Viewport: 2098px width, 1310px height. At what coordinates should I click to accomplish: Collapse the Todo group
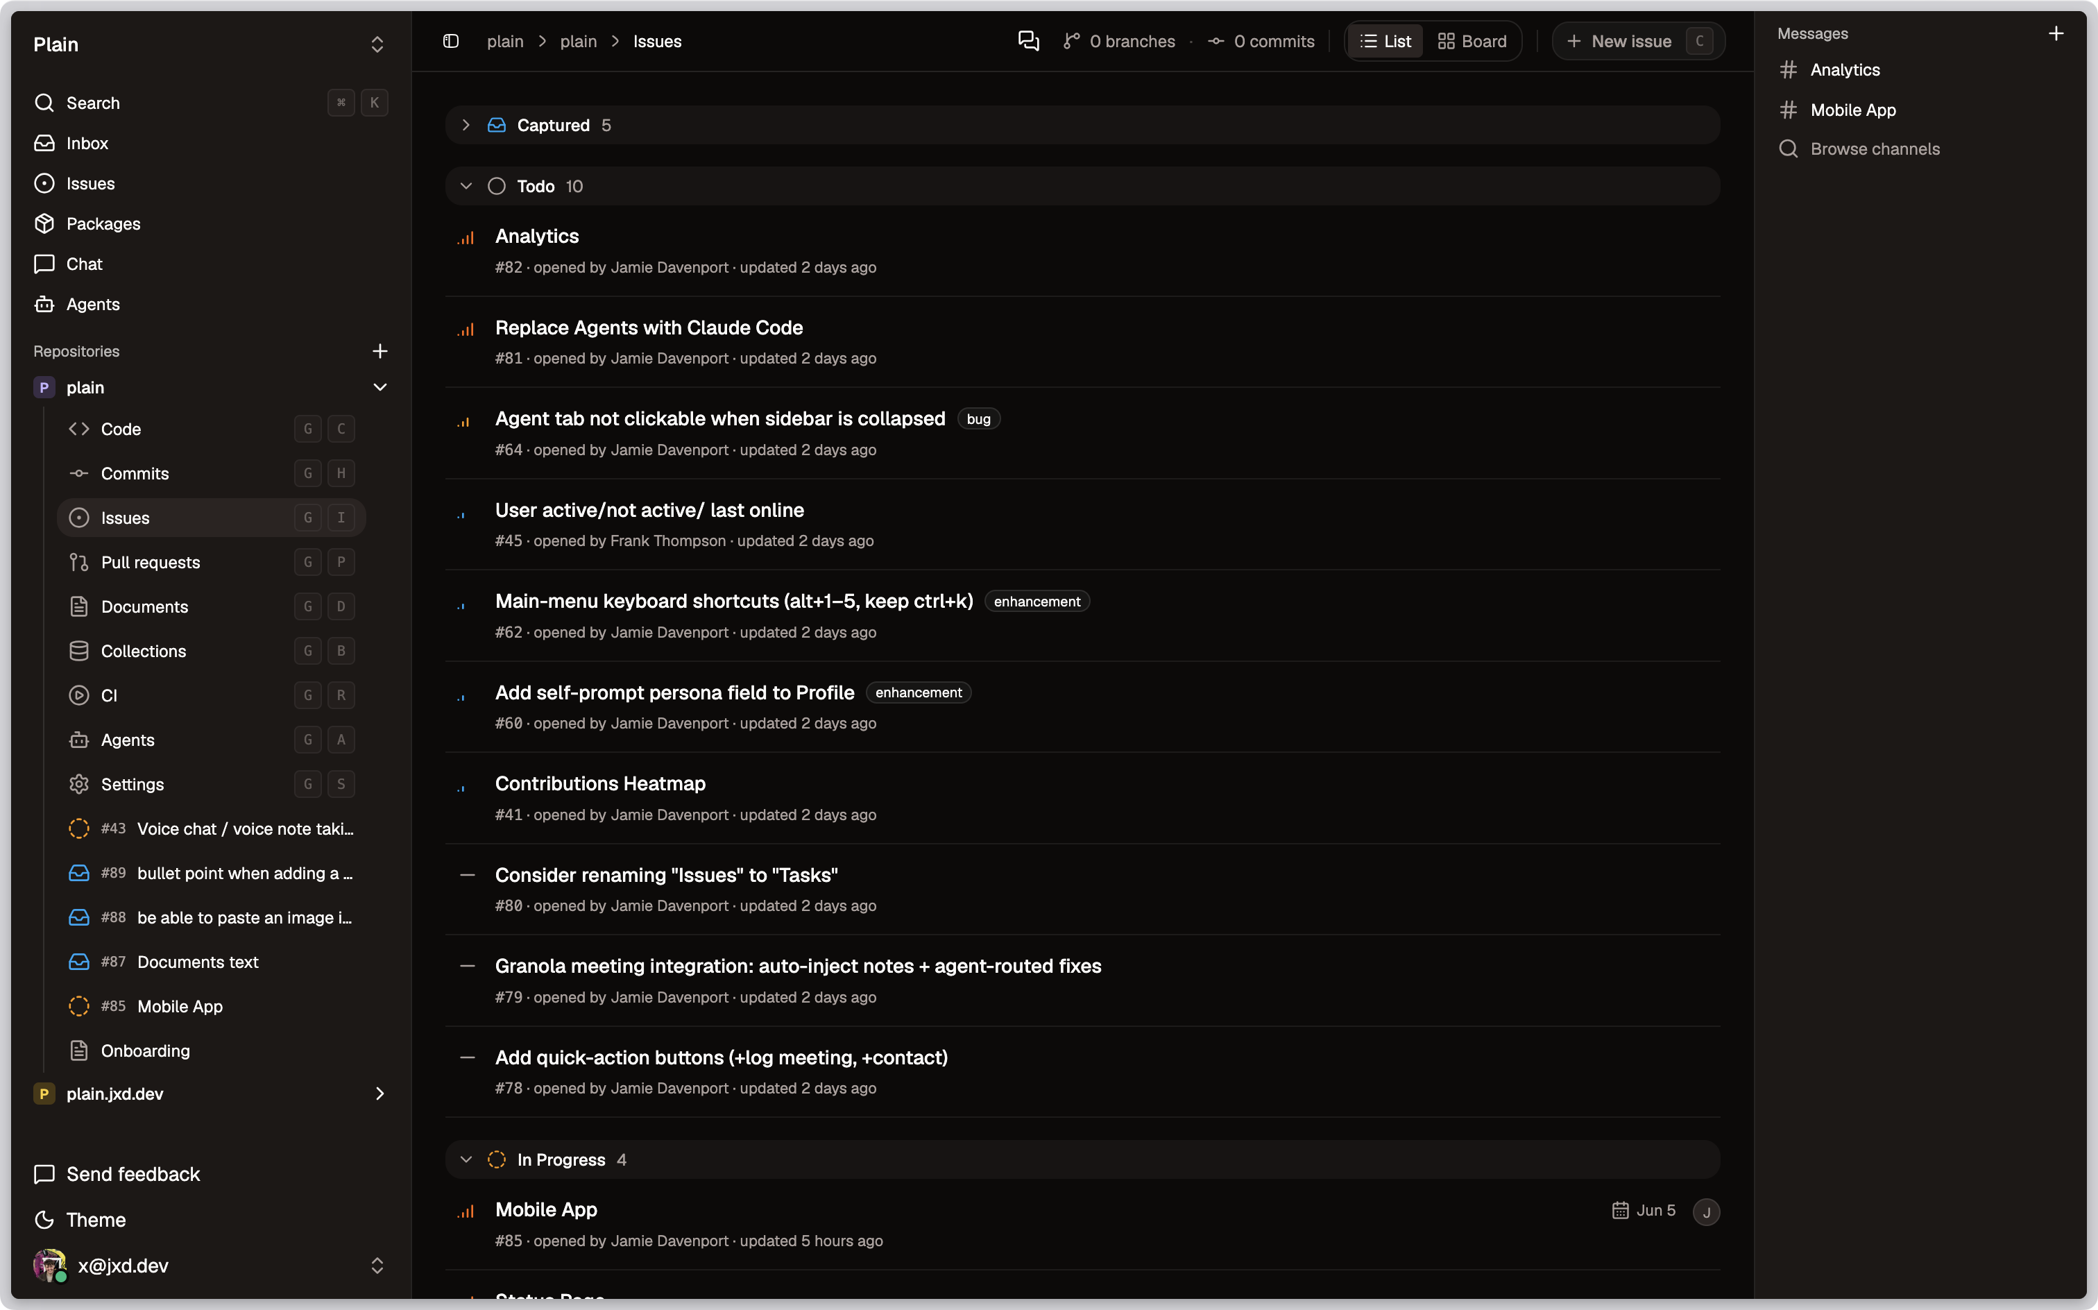click(x=466, y=186)
